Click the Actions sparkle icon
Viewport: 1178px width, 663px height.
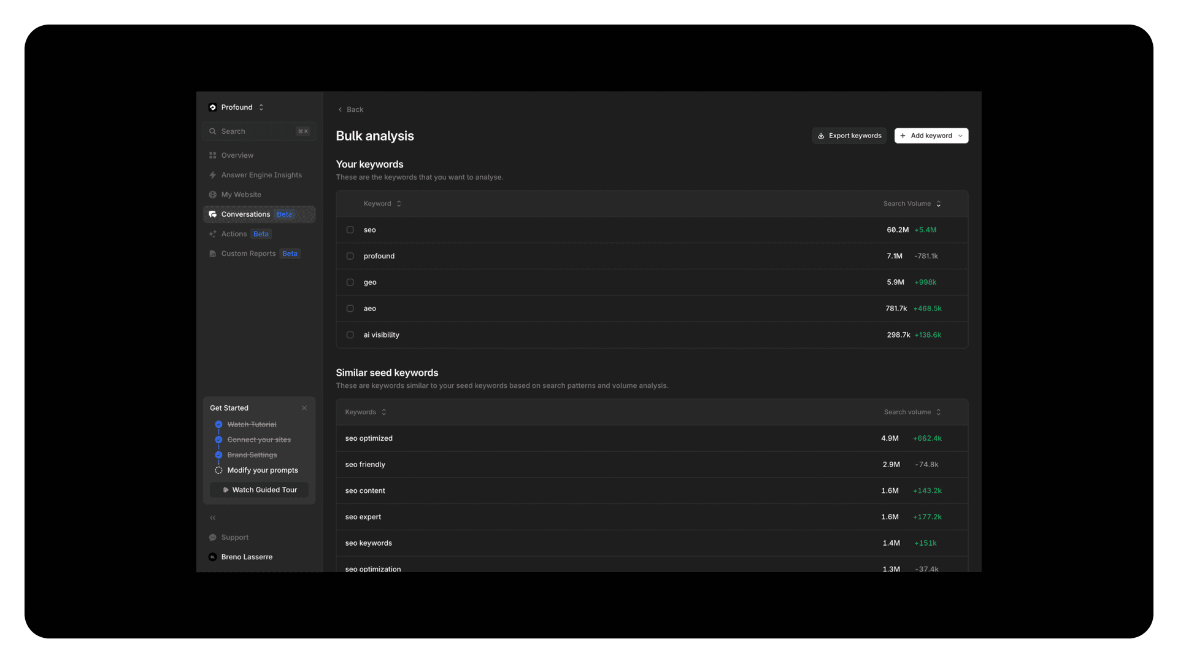212,234
